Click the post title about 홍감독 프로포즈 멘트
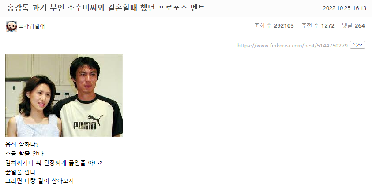This screenshot has height=188, width=376. [106, 8]
